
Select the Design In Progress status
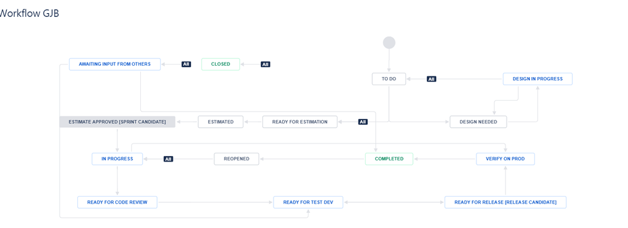(x=537, y=79)
